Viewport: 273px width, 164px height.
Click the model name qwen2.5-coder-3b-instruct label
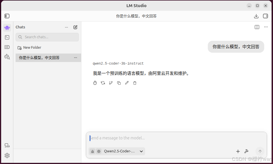coord(118,63)
